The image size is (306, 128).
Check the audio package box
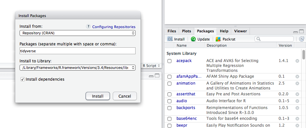pos(169,101)
